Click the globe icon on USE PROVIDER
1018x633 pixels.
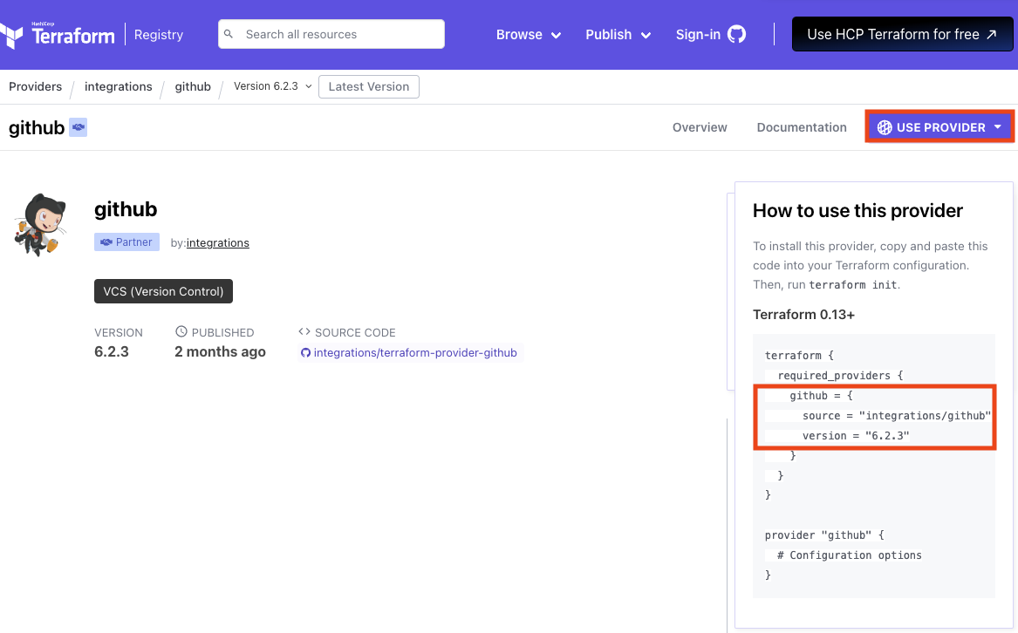pos(885,127)
